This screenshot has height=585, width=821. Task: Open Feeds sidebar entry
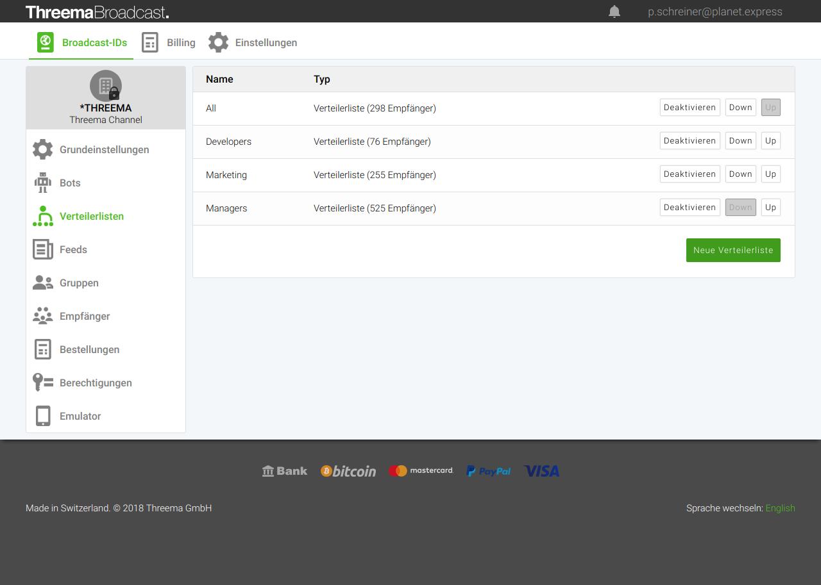coord(106,249)
